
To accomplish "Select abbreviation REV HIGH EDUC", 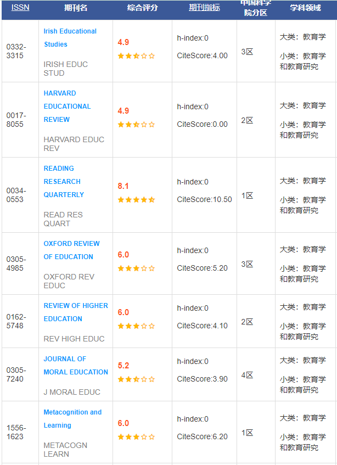I will pyautogui.click(x=74, y=339).
